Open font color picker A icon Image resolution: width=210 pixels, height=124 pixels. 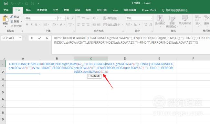point(61,24)
